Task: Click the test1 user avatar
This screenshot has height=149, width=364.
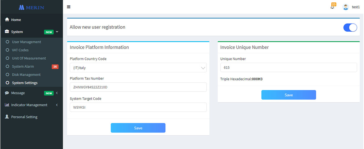Action: tap(345, 7)
